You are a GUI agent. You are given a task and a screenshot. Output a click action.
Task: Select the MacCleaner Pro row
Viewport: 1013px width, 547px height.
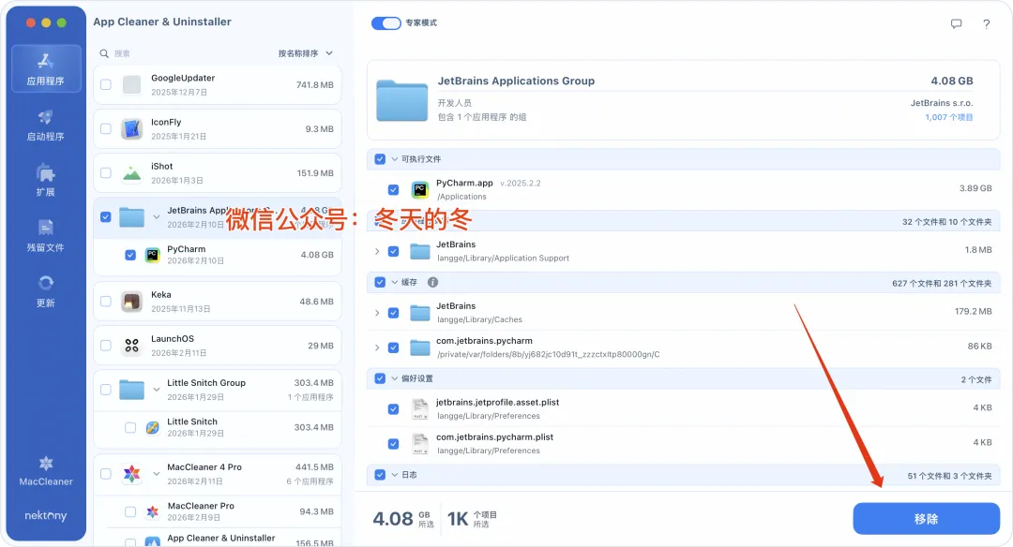click(217, 512)
